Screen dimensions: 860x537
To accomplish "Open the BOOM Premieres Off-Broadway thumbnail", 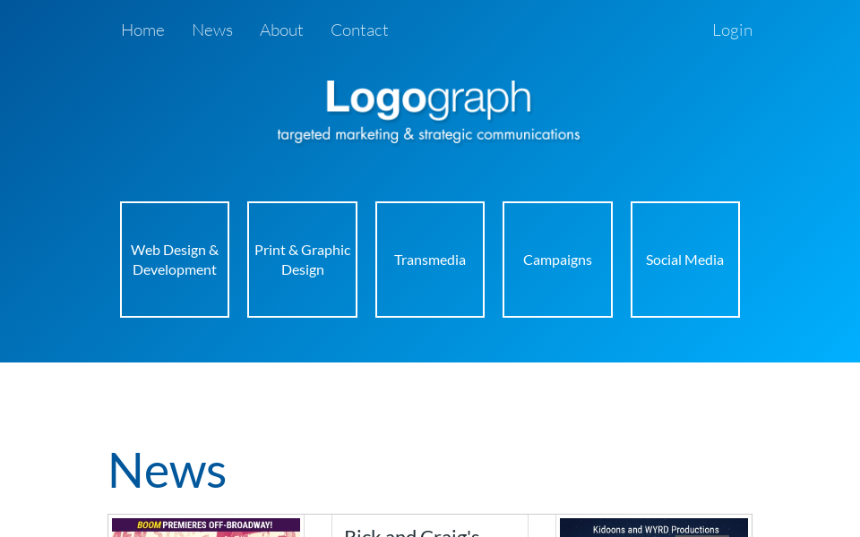I will coord(205,530).
